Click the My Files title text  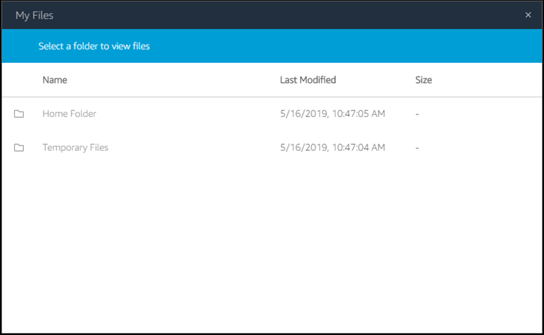point(35,15)
